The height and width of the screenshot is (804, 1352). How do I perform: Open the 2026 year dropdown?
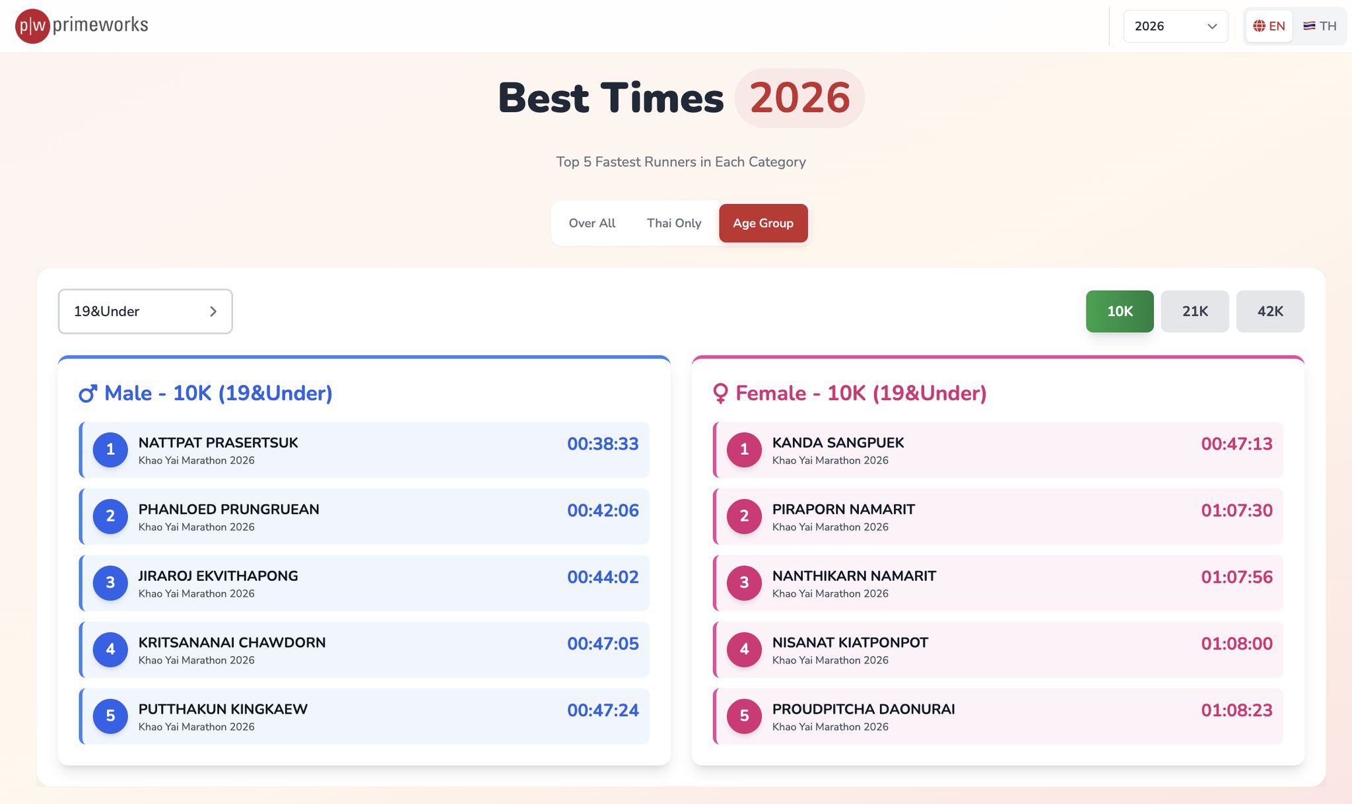[1175, 26]
